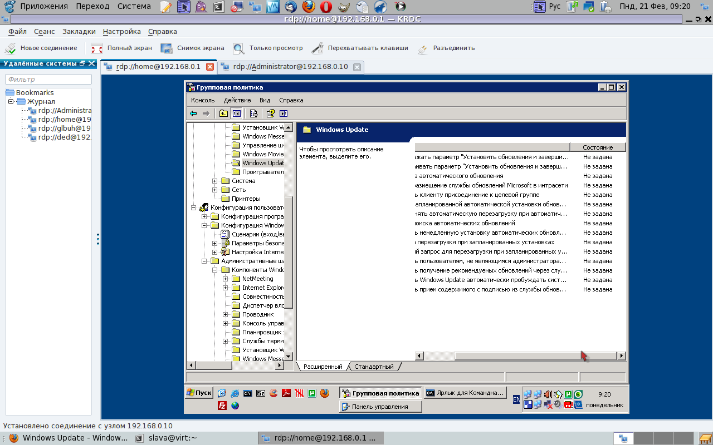Click the Help toolbar icon with question mark
Viewport: 713px width, 445px height.
(x=271, y=113)
